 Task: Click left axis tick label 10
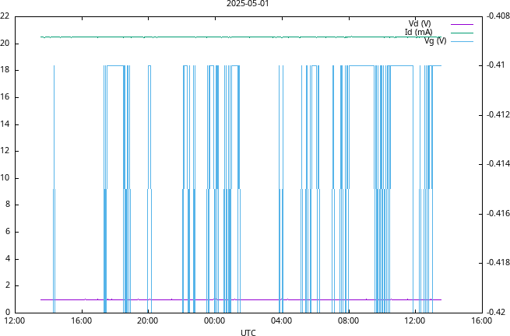click(4, 178)
